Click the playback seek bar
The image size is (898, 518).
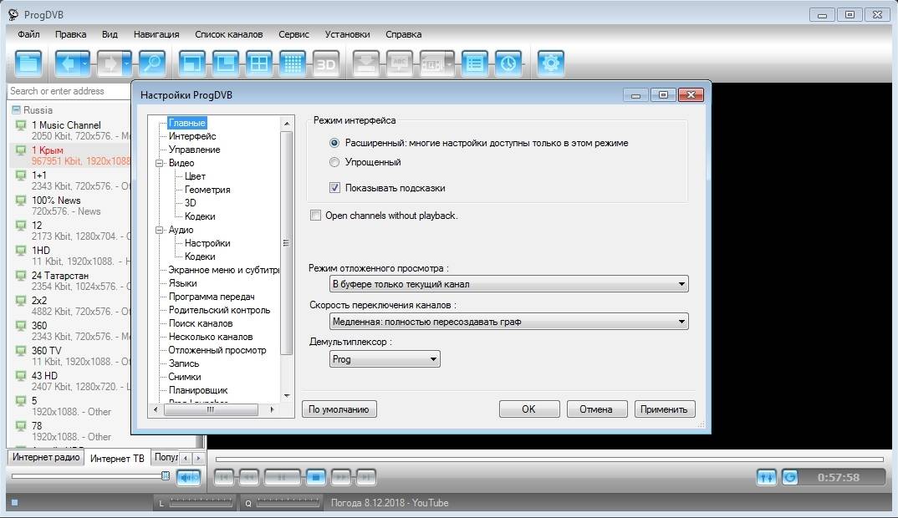pos(549,459)
